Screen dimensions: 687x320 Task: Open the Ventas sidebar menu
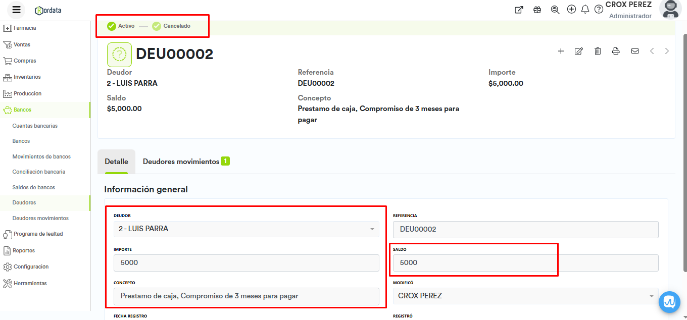(22, 44)
